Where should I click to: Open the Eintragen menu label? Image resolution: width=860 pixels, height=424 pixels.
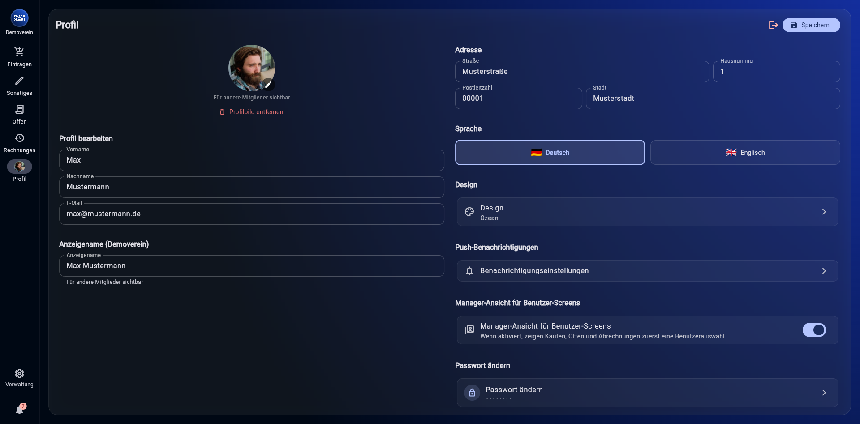coord(19,64)
